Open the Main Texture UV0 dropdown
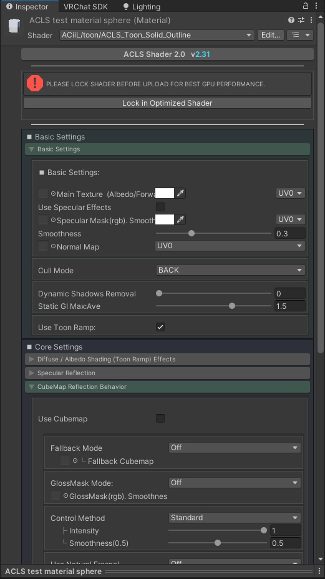 290,193
